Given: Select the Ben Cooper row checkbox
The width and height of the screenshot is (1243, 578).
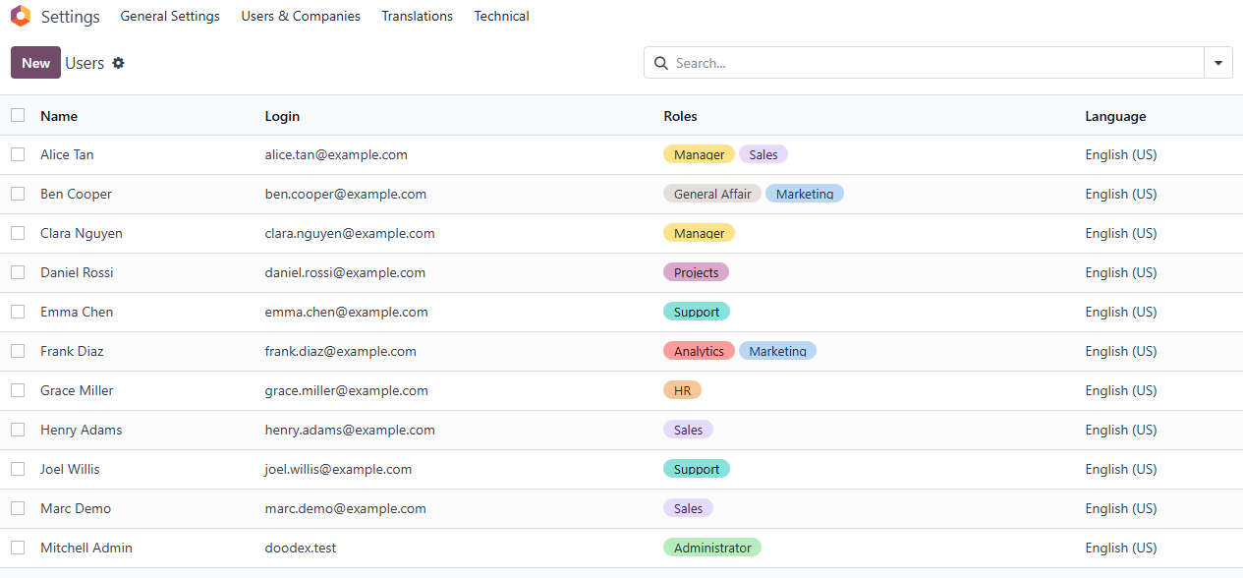Looking at the screenshot, I should pos(18,194).
